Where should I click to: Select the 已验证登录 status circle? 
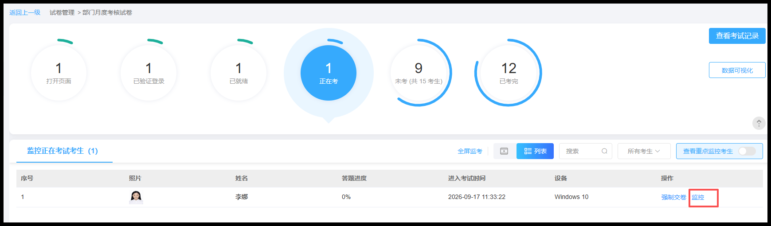coord(149,73)
